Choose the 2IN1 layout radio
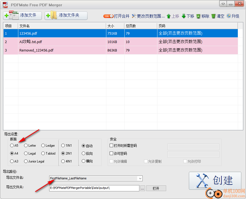Screen dimensions: 246x199 tap(63, 153)
